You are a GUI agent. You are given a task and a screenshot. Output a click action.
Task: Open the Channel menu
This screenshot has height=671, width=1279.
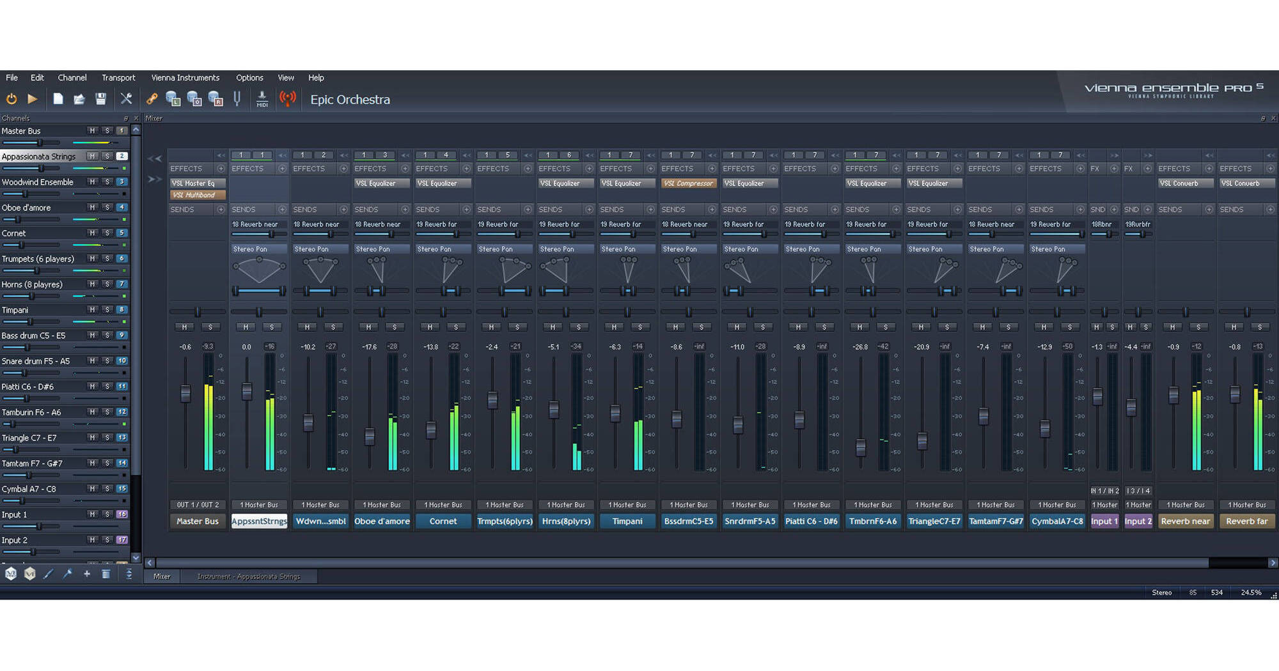point(72,77)
